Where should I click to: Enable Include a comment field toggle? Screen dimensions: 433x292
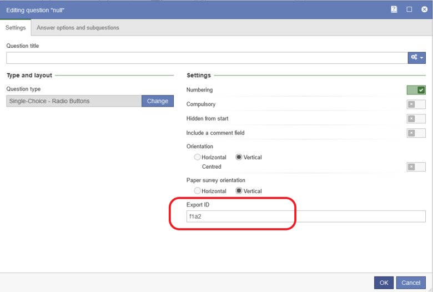tap(416, 133)
